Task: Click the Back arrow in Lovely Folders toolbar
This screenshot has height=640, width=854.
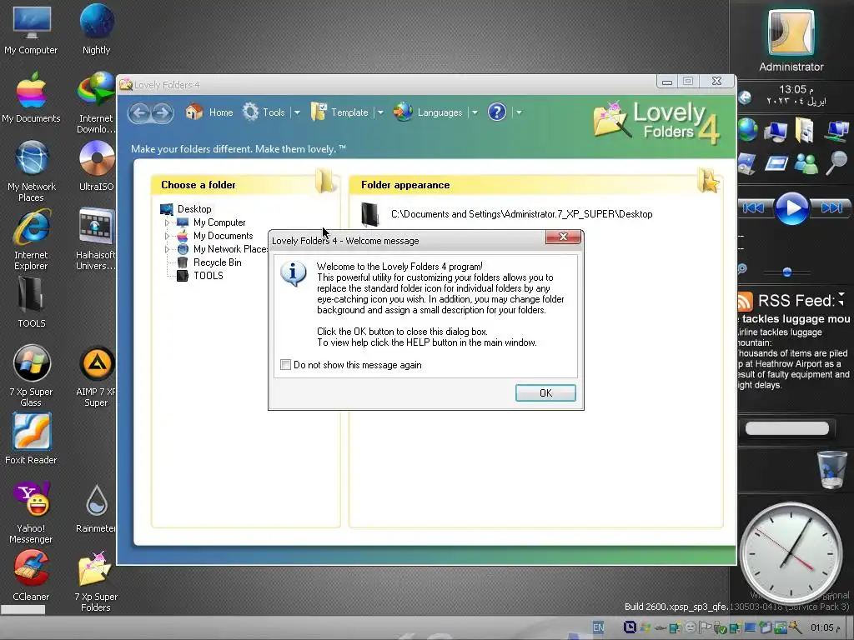Action: (x=139, y=112)
